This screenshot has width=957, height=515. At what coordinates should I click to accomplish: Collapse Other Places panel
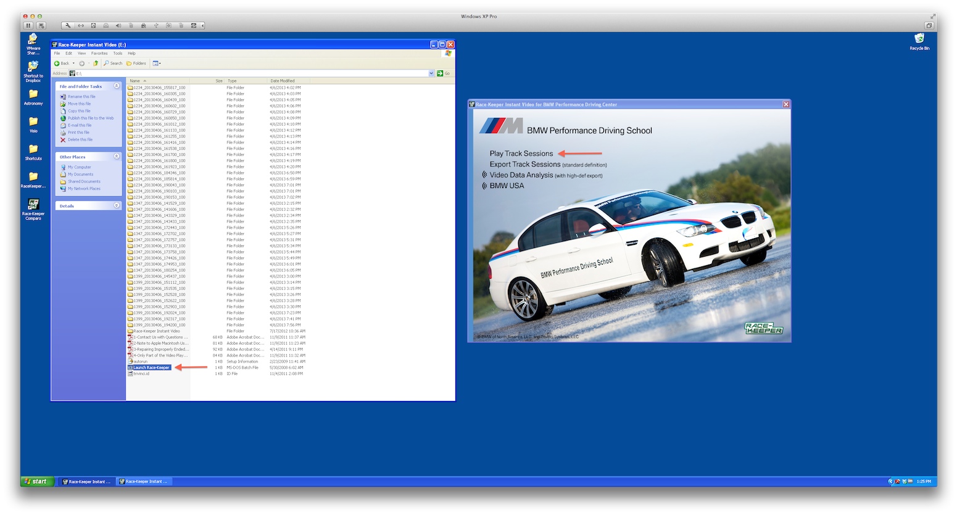coord(117,157)
